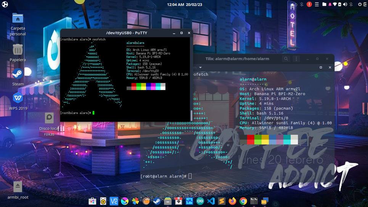Click the cyan color block in Tilix neofetch
This screenshot has height=207, width=368.
tap(287, 140)
